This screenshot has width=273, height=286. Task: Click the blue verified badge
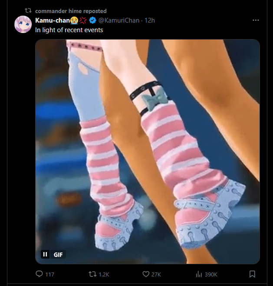click(x=93, y=20)
